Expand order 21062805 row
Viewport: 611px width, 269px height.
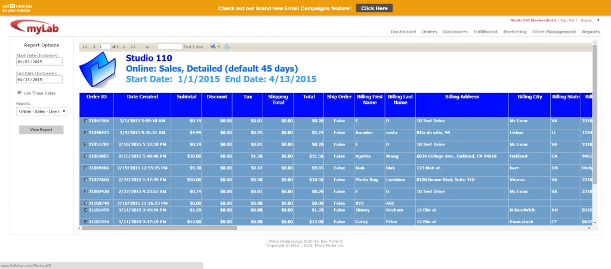click(x=86, y=156)
